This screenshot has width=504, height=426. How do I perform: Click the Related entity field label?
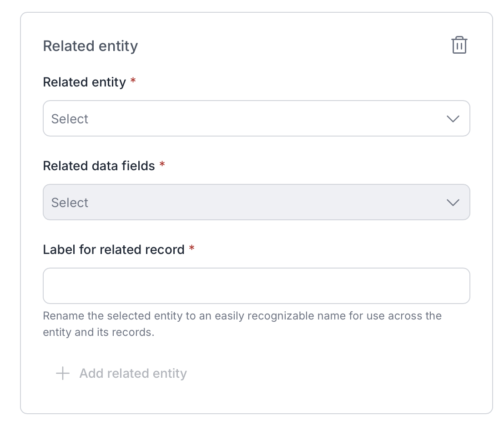click(x=84, y=82)
